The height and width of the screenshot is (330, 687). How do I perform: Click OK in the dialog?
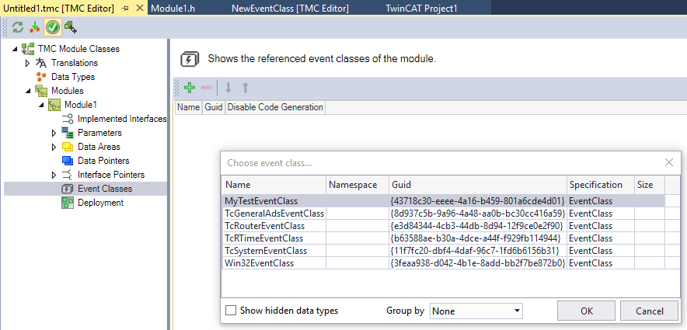point(587,311)
